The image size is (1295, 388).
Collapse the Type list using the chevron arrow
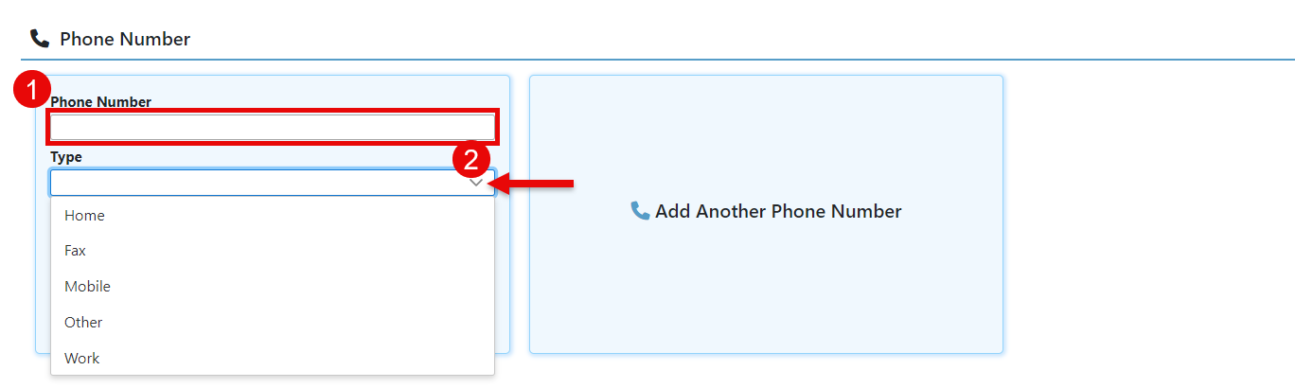[477, 184]
